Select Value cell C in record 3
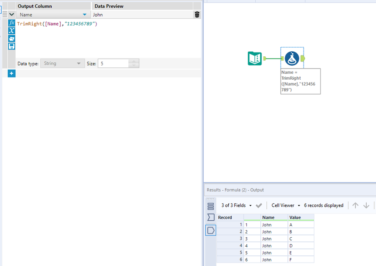The image size is (376, 266). coord(301,238)
